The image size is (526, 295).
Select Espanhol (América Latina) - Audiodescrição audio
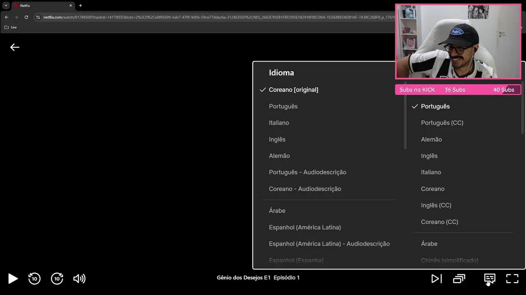pos(329,244)
